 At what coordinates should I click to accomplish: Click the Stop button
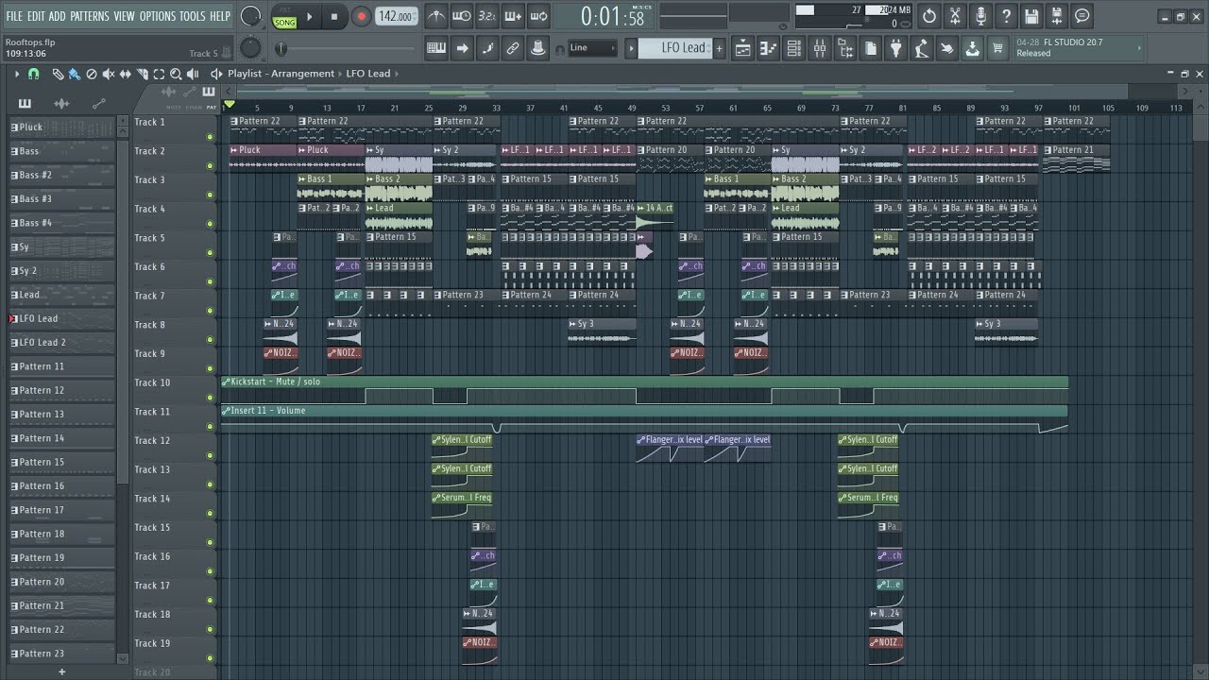coord(334,17)
